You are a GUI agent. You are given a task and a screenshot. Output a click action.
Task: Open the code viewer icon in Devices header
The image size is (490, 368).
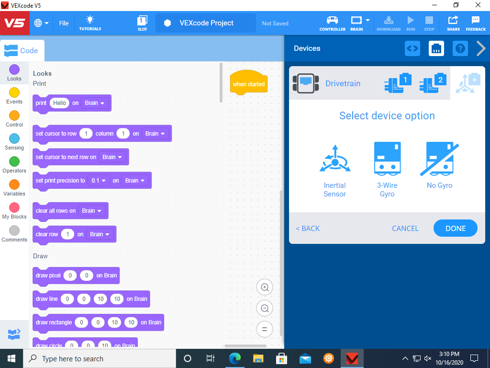click(x=412, y=48)
